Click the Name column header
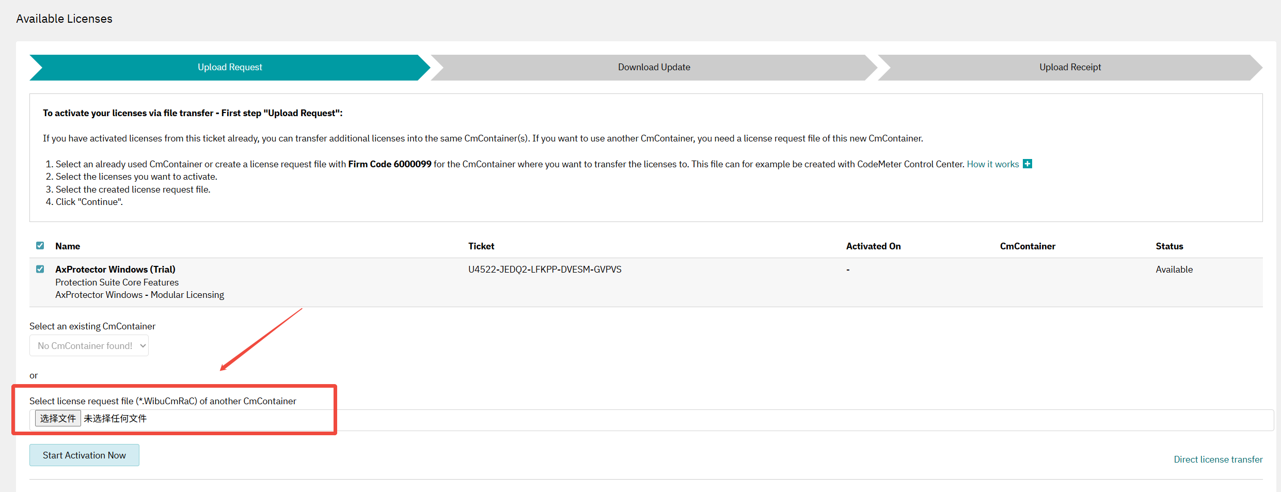The width and height of the screenshot is (1281, 492). pos(68,246)
